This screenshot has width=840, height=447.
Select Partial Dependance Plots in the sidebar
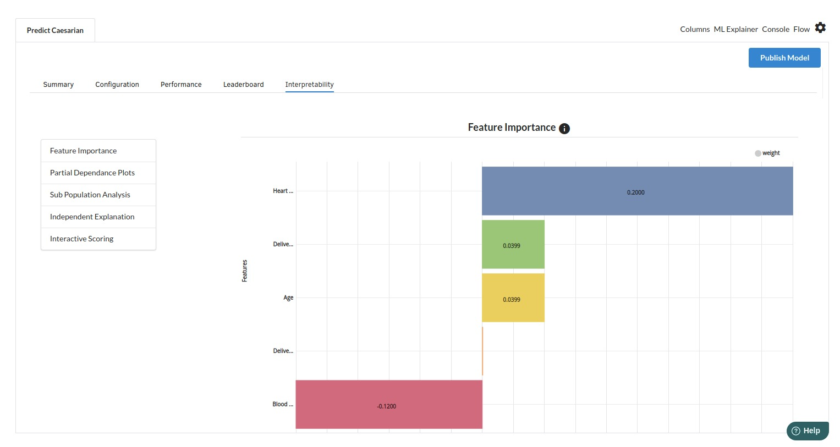point(92,173)
